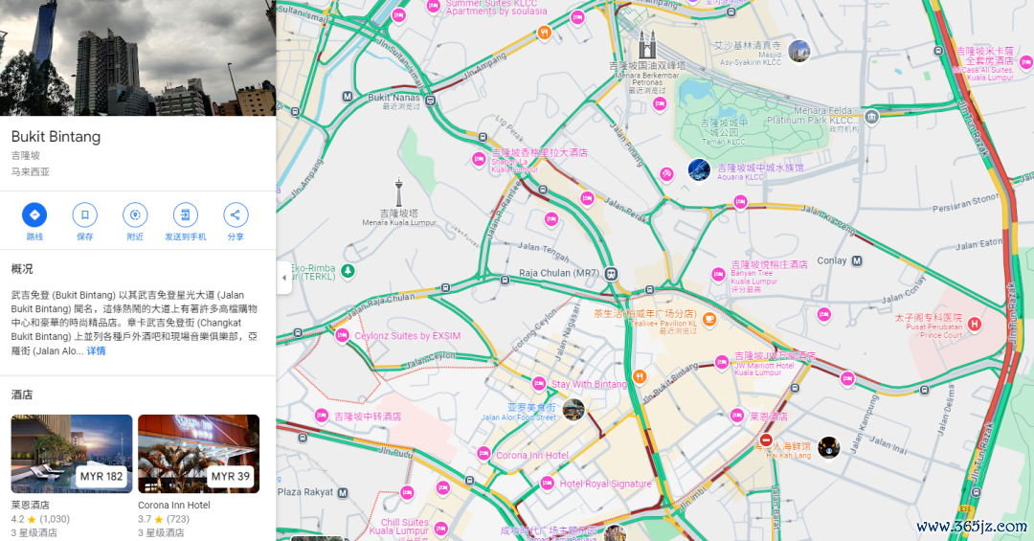
Task: Click the Corona Inn Hotel map pin
Action: (483, 454)
